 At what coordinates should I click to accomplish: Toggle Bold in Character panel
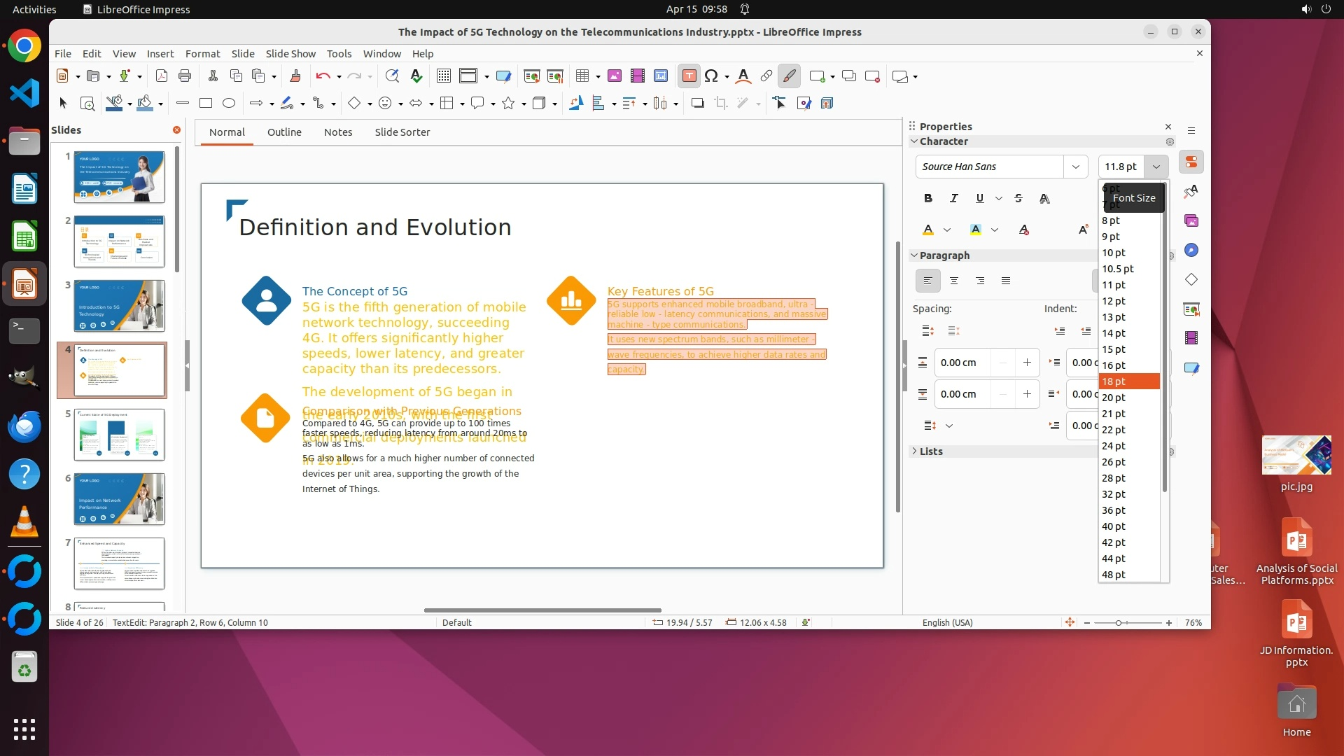[927, 199]
